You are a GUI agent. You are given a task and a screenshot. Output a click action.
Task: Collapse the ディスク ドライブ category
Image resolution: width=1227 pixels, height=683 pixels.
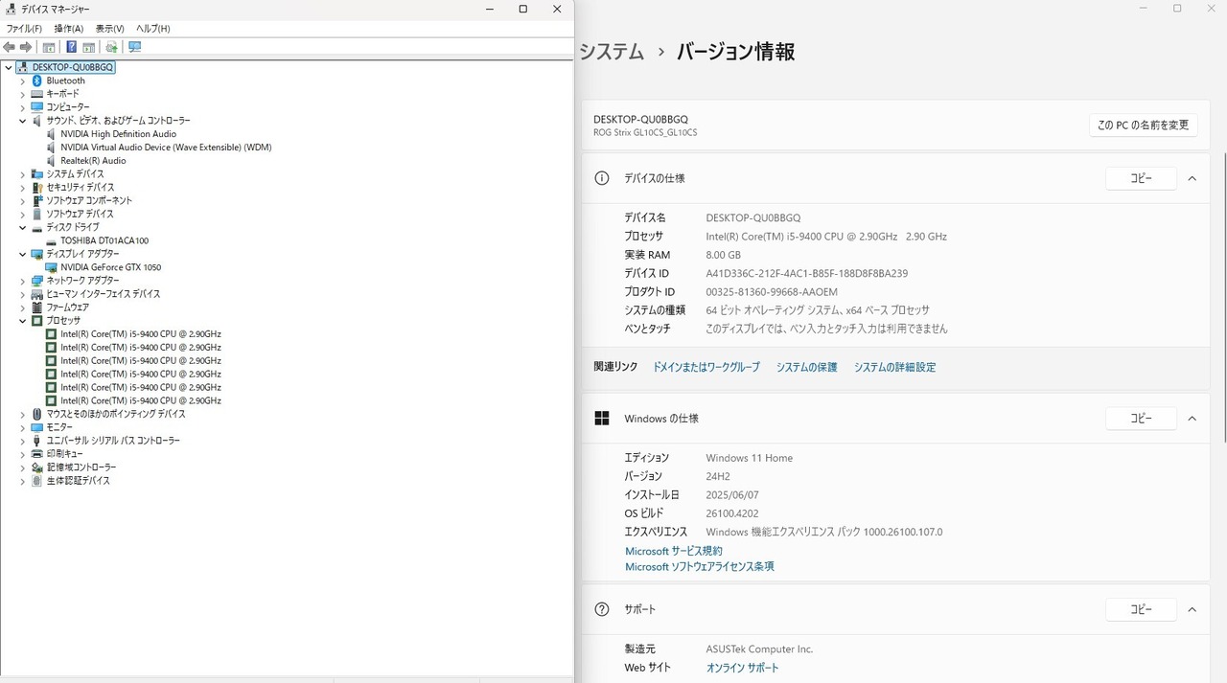(x=23, y=228)
